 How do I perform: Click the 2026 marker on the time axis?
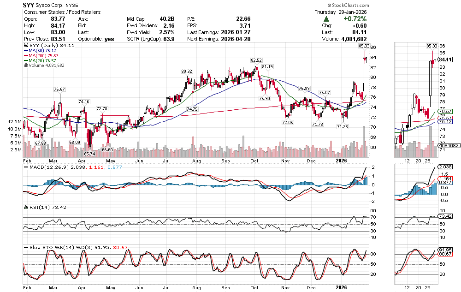(342, 160)
